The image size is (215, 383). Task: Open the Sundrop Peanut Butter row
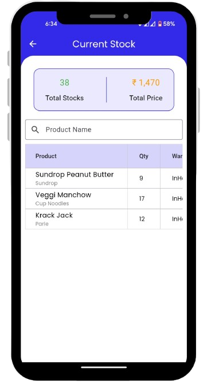coord(104,178)
